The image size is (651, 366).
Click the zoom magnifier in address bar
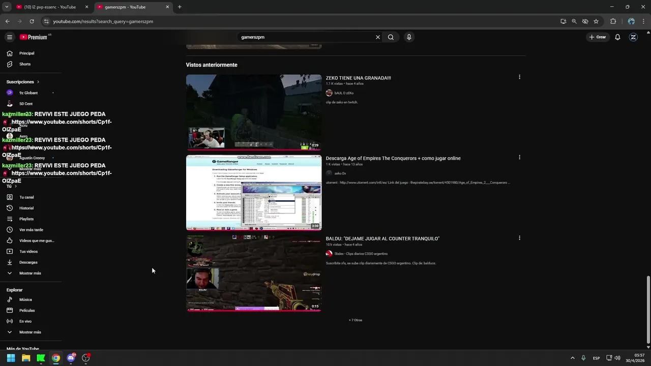574,21
